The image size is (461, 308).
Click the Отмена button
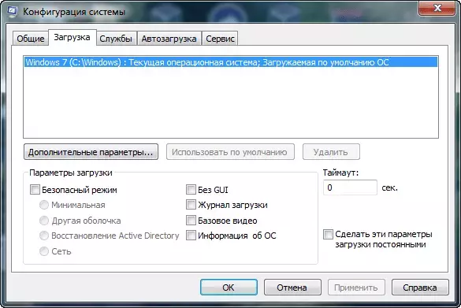coord(292,288)
